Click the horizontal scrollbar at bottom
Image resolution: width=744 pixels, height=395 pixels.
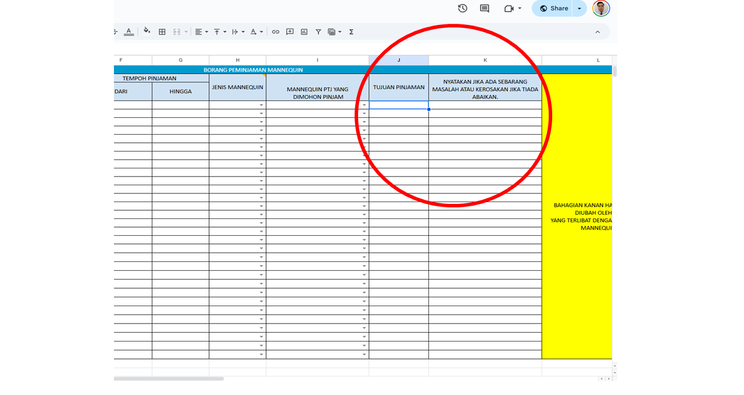169,379
